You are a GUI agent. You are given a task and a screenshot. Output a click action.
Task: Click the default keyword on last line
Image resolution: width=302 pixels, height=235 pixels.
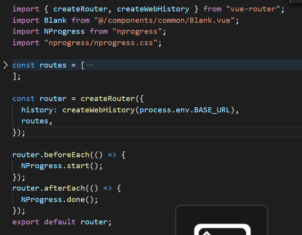(60, 222)
